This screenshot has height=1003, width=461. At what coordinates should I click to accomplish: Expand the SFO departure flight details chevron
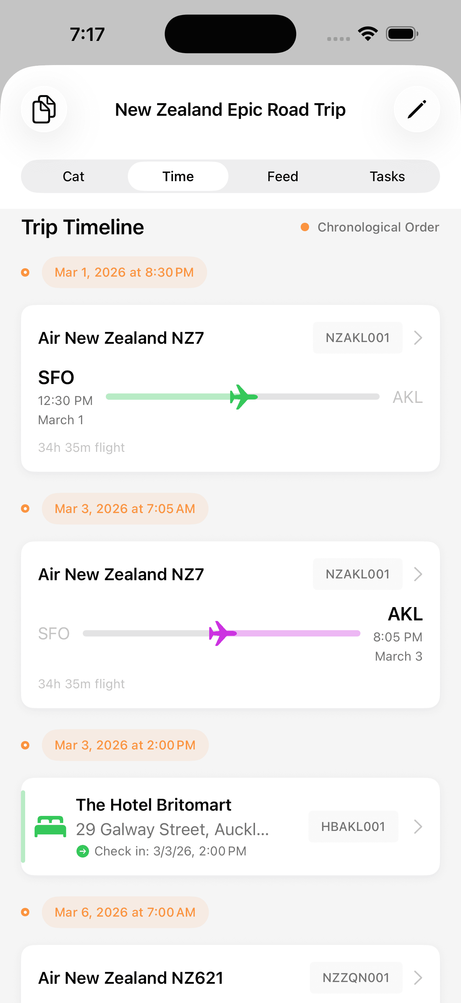point(418,337)
